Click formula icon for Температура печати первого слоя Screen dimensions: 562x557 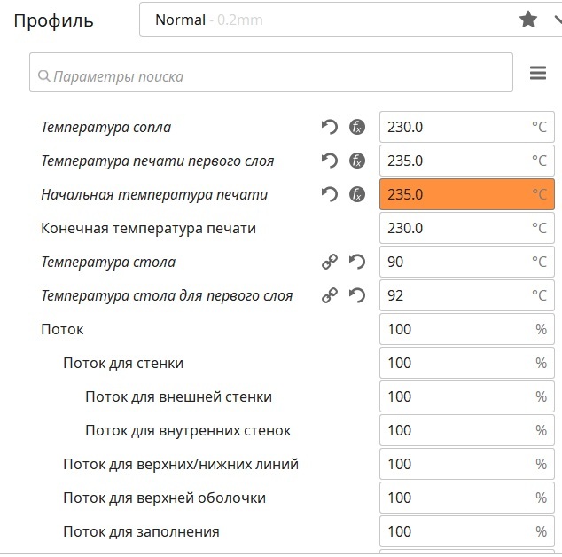[x=356, y=161]
